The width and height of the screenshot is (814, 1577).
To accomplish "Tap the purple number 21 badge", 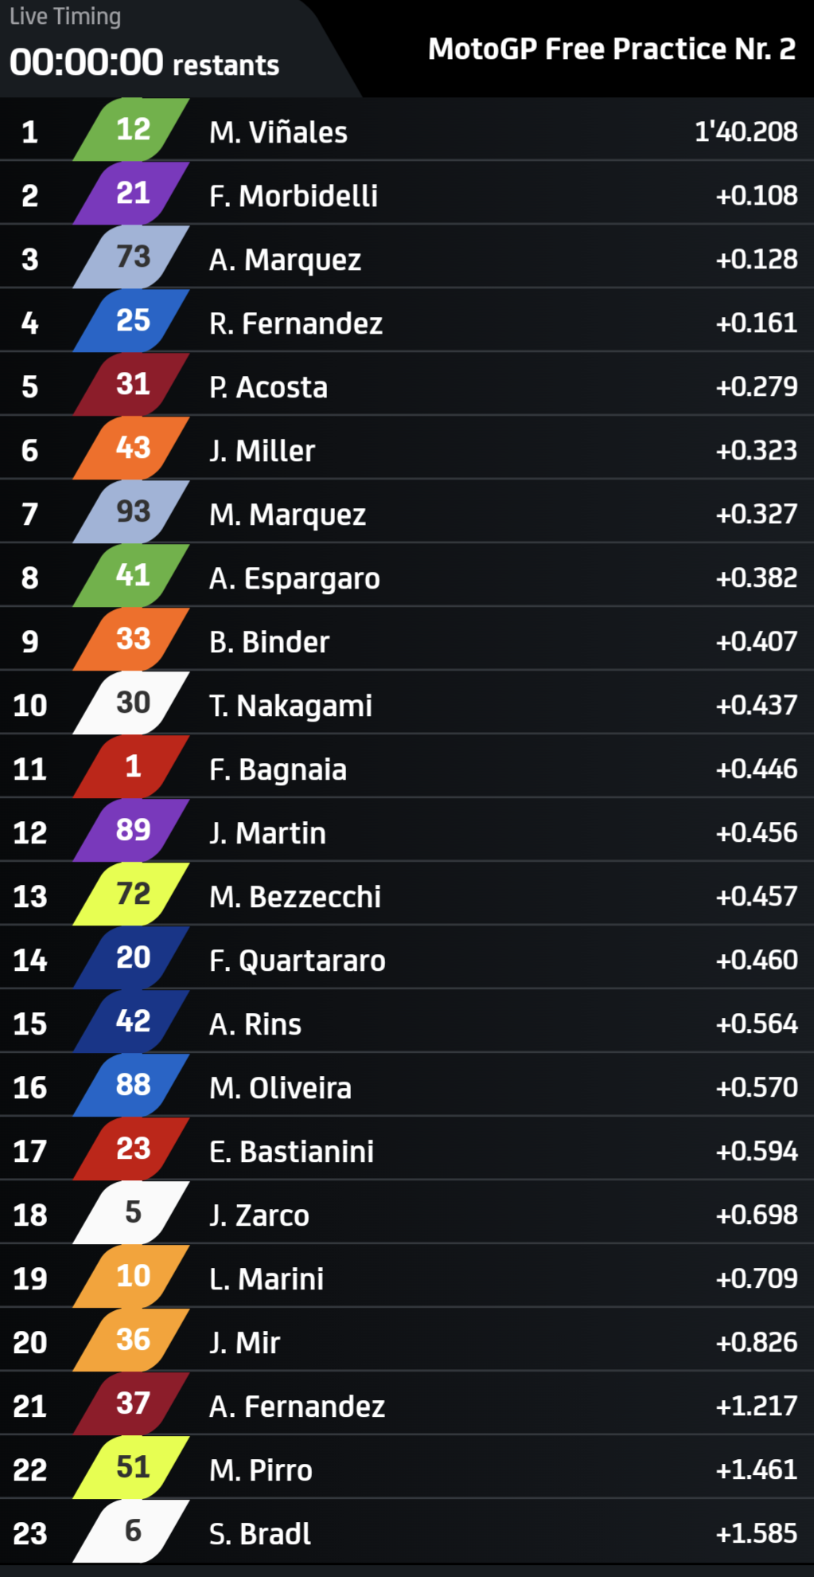I will click(x=131, y=193).
